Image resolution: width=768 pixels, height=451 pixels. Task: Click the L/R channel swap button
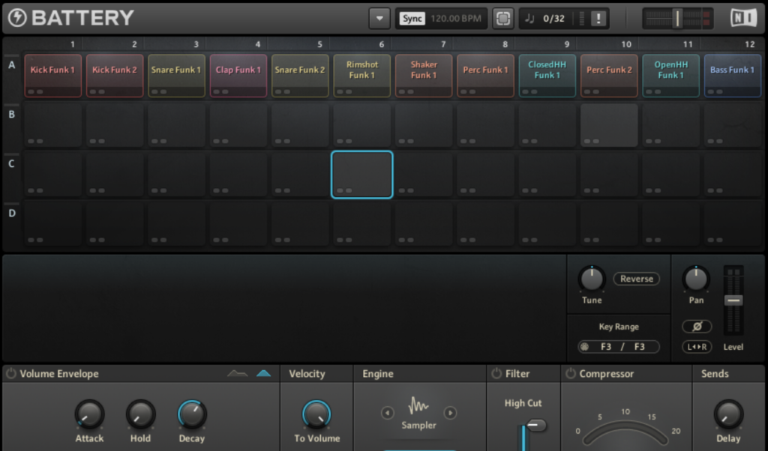(697, 347)
